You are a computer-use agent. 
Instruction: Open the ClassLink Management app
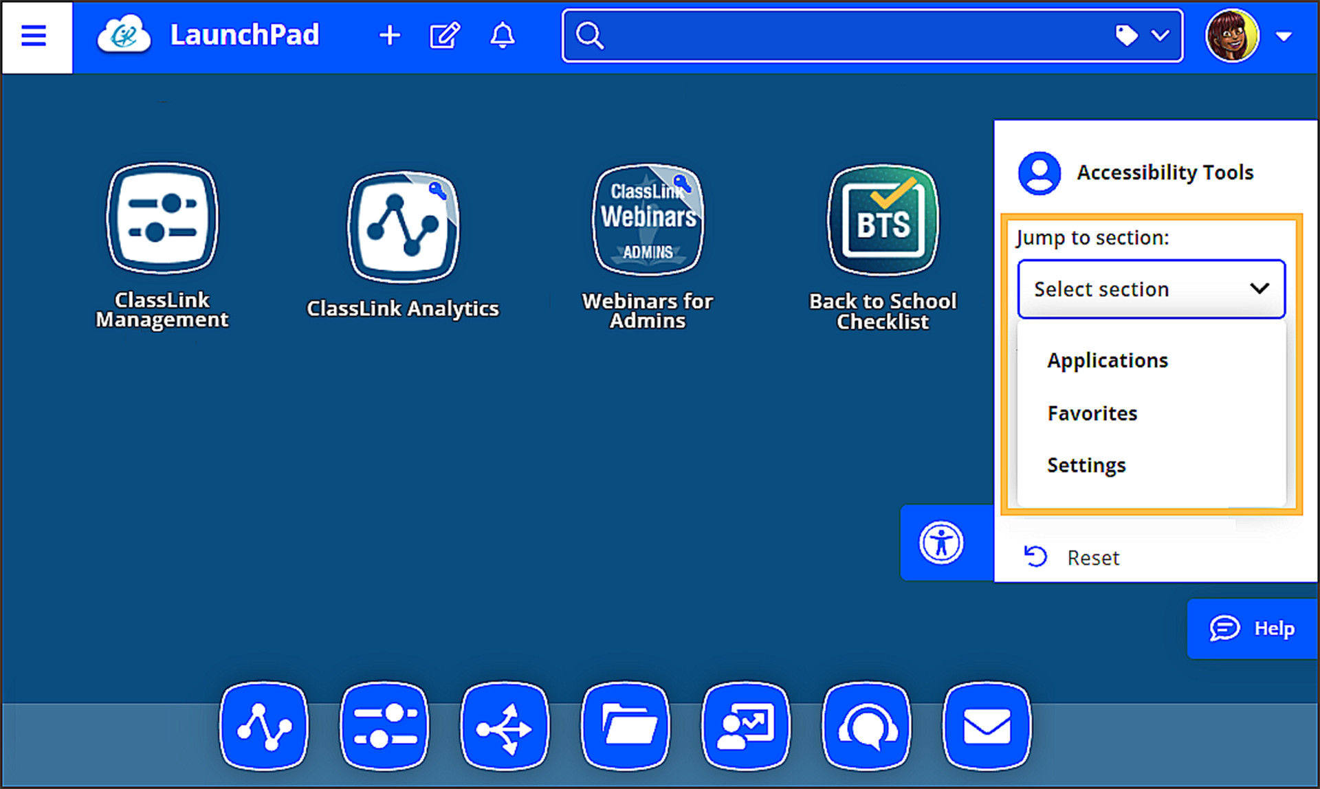162,219
